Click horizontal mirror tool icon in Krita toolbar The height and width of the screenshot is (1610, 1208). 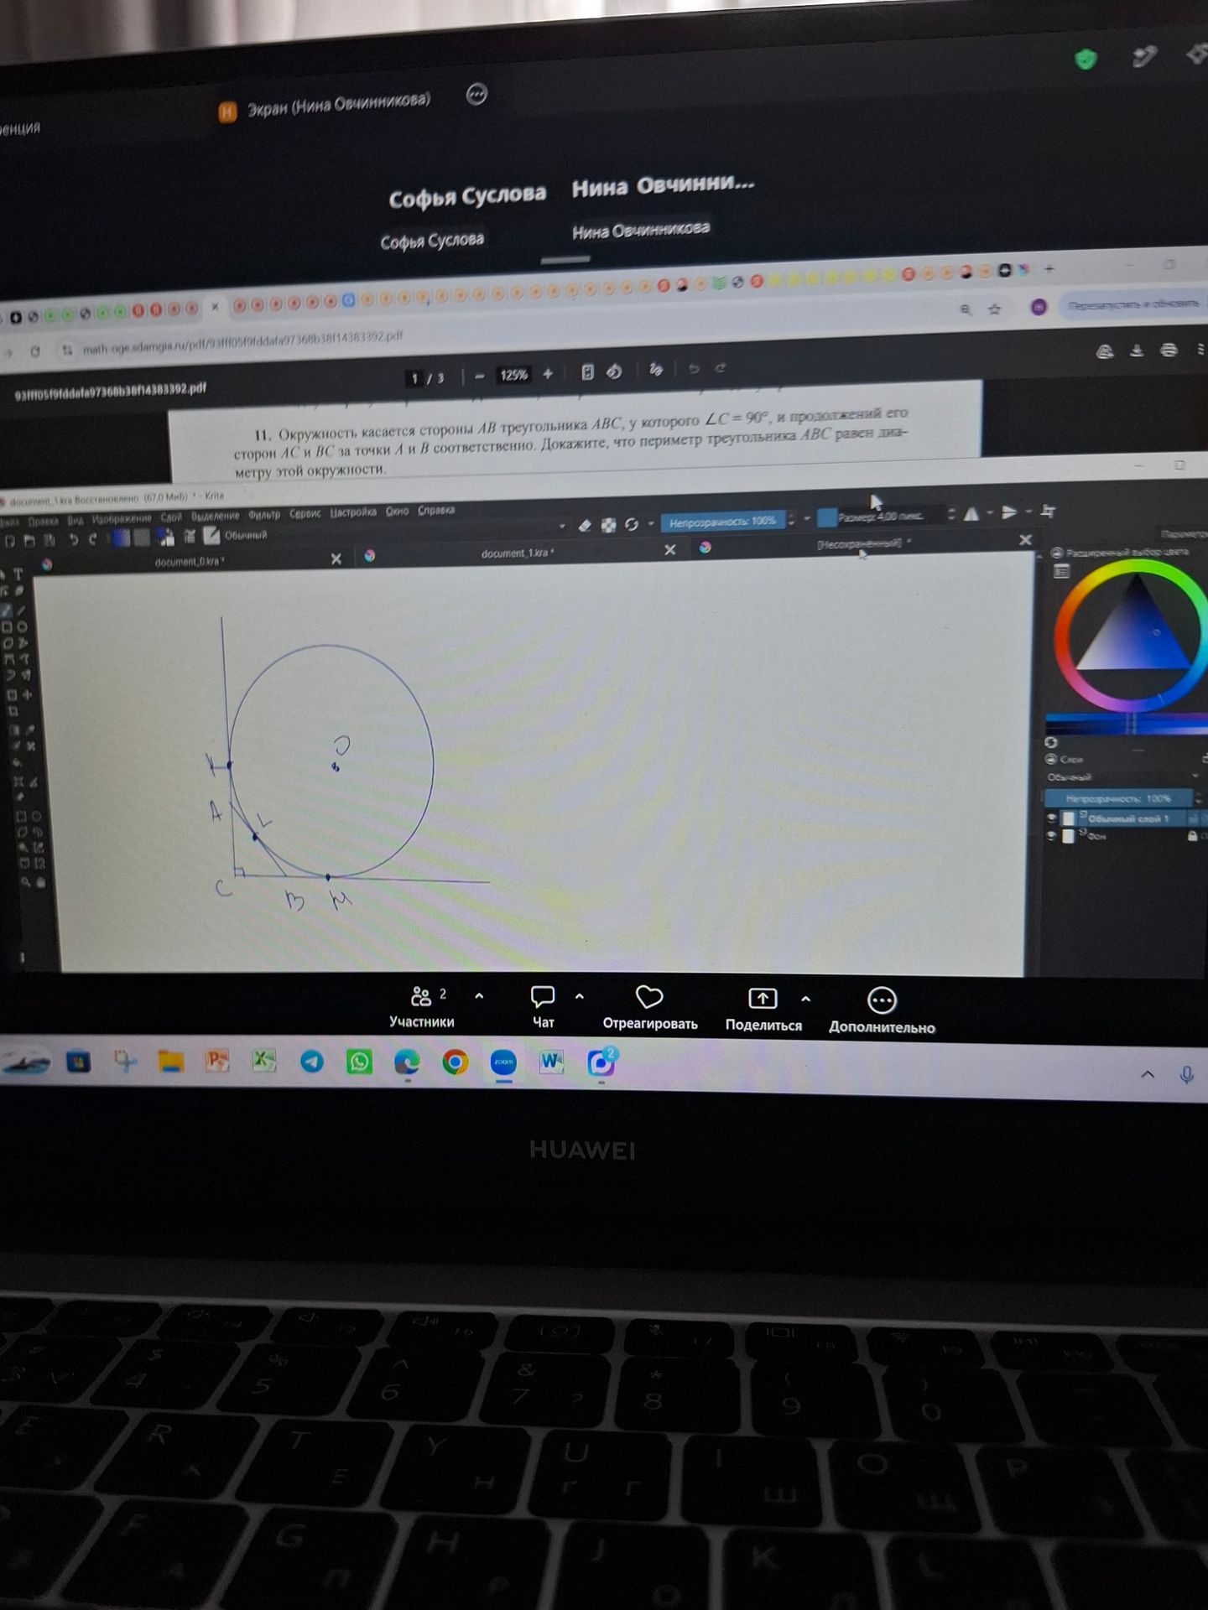coord(971,513)
